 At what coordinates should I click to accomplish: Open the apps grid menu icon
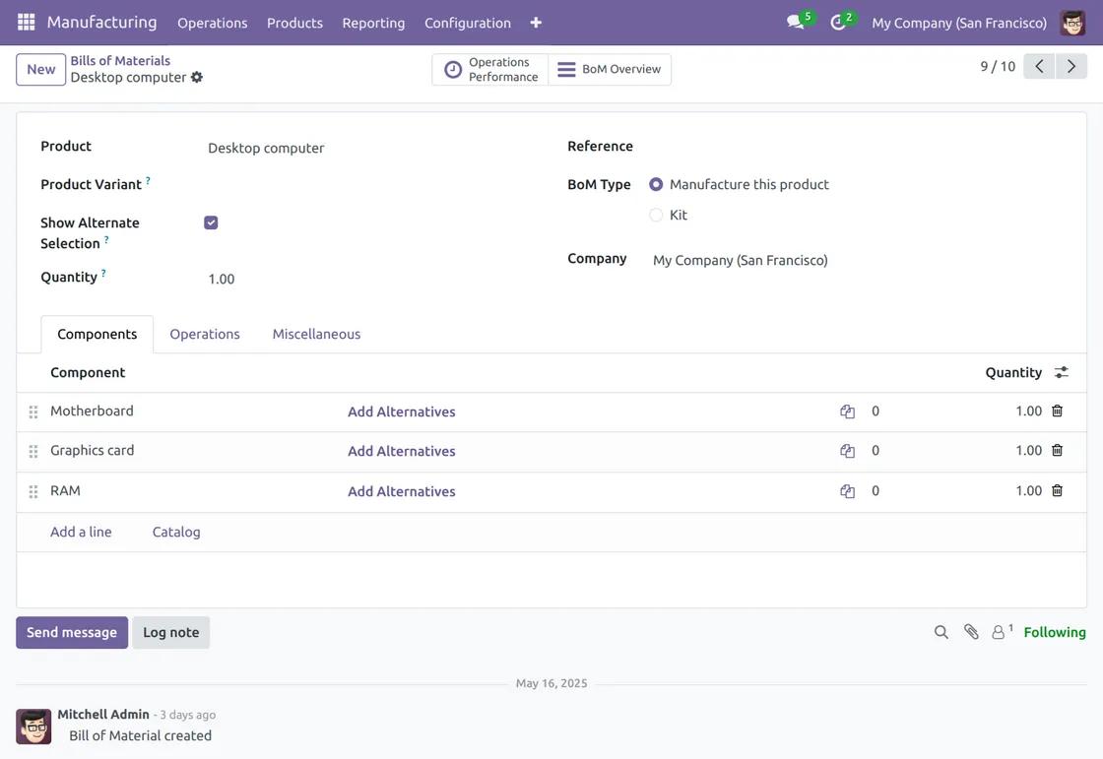[27, 22]
